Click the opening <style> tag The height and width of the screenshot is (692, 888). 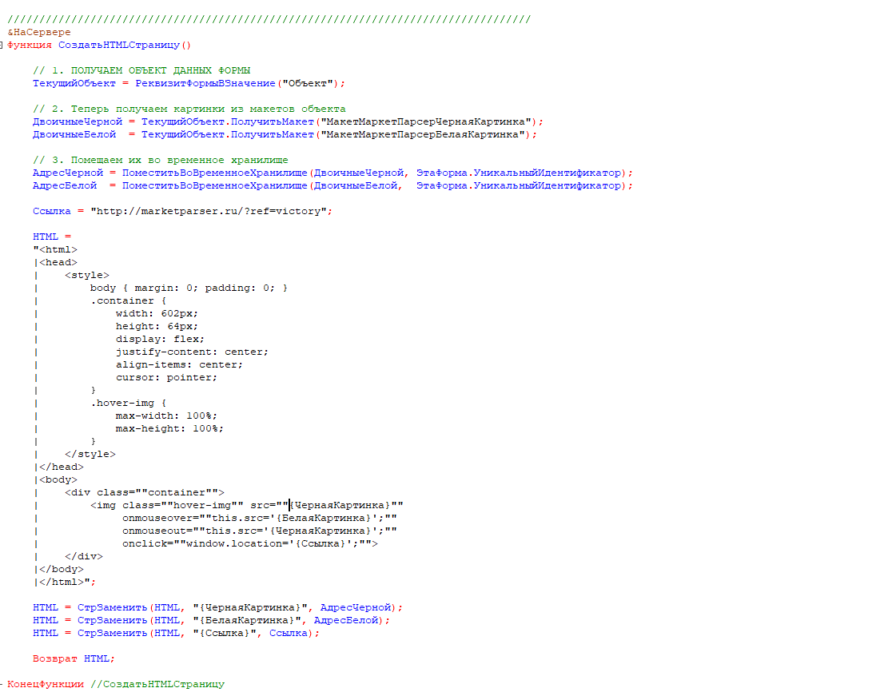[x=87, y=275]
